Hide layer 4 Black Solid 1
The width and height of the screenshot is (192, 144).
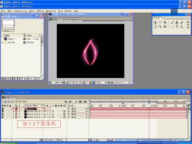[x=3, y=117]
